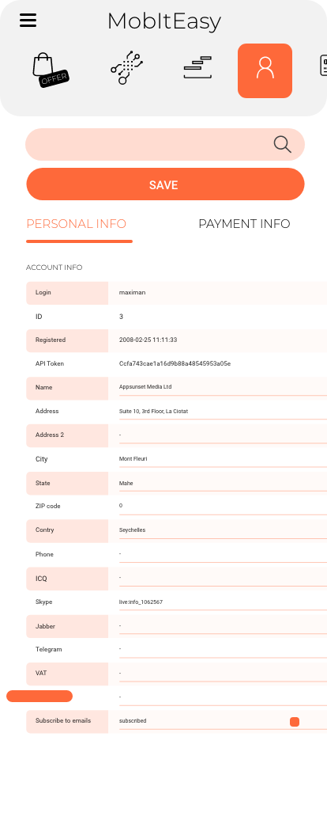Image resolution: width=327 pixels, height=824 pixels.
Task: Edit the Address field Suite 10
Action: click(223, 412)
